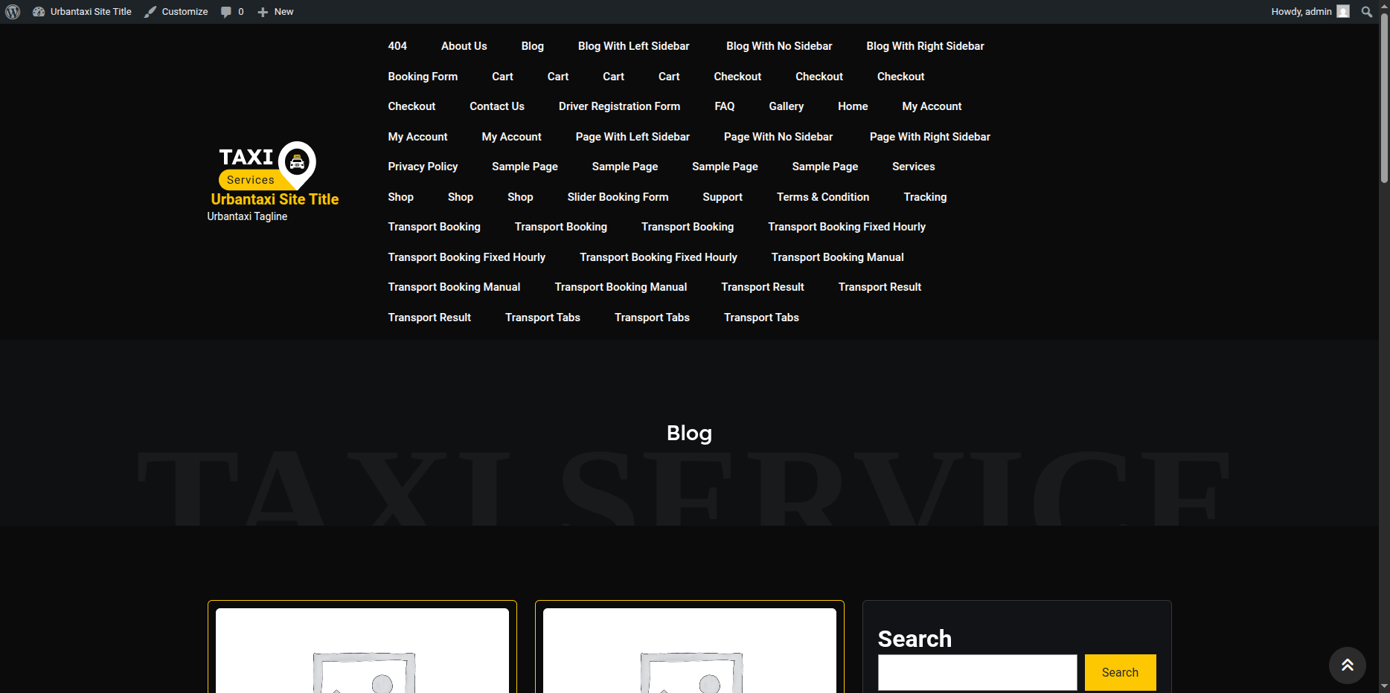Screen dimensions: 1390x693
Task: Open Page With No Sidebar
Action: pyautogui.click(x=778, y=137)
